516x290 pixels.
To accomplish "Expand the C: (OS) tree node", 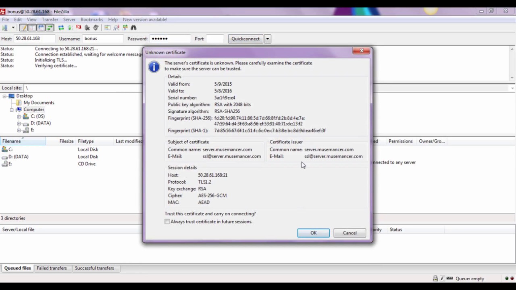I will [19, 116].
